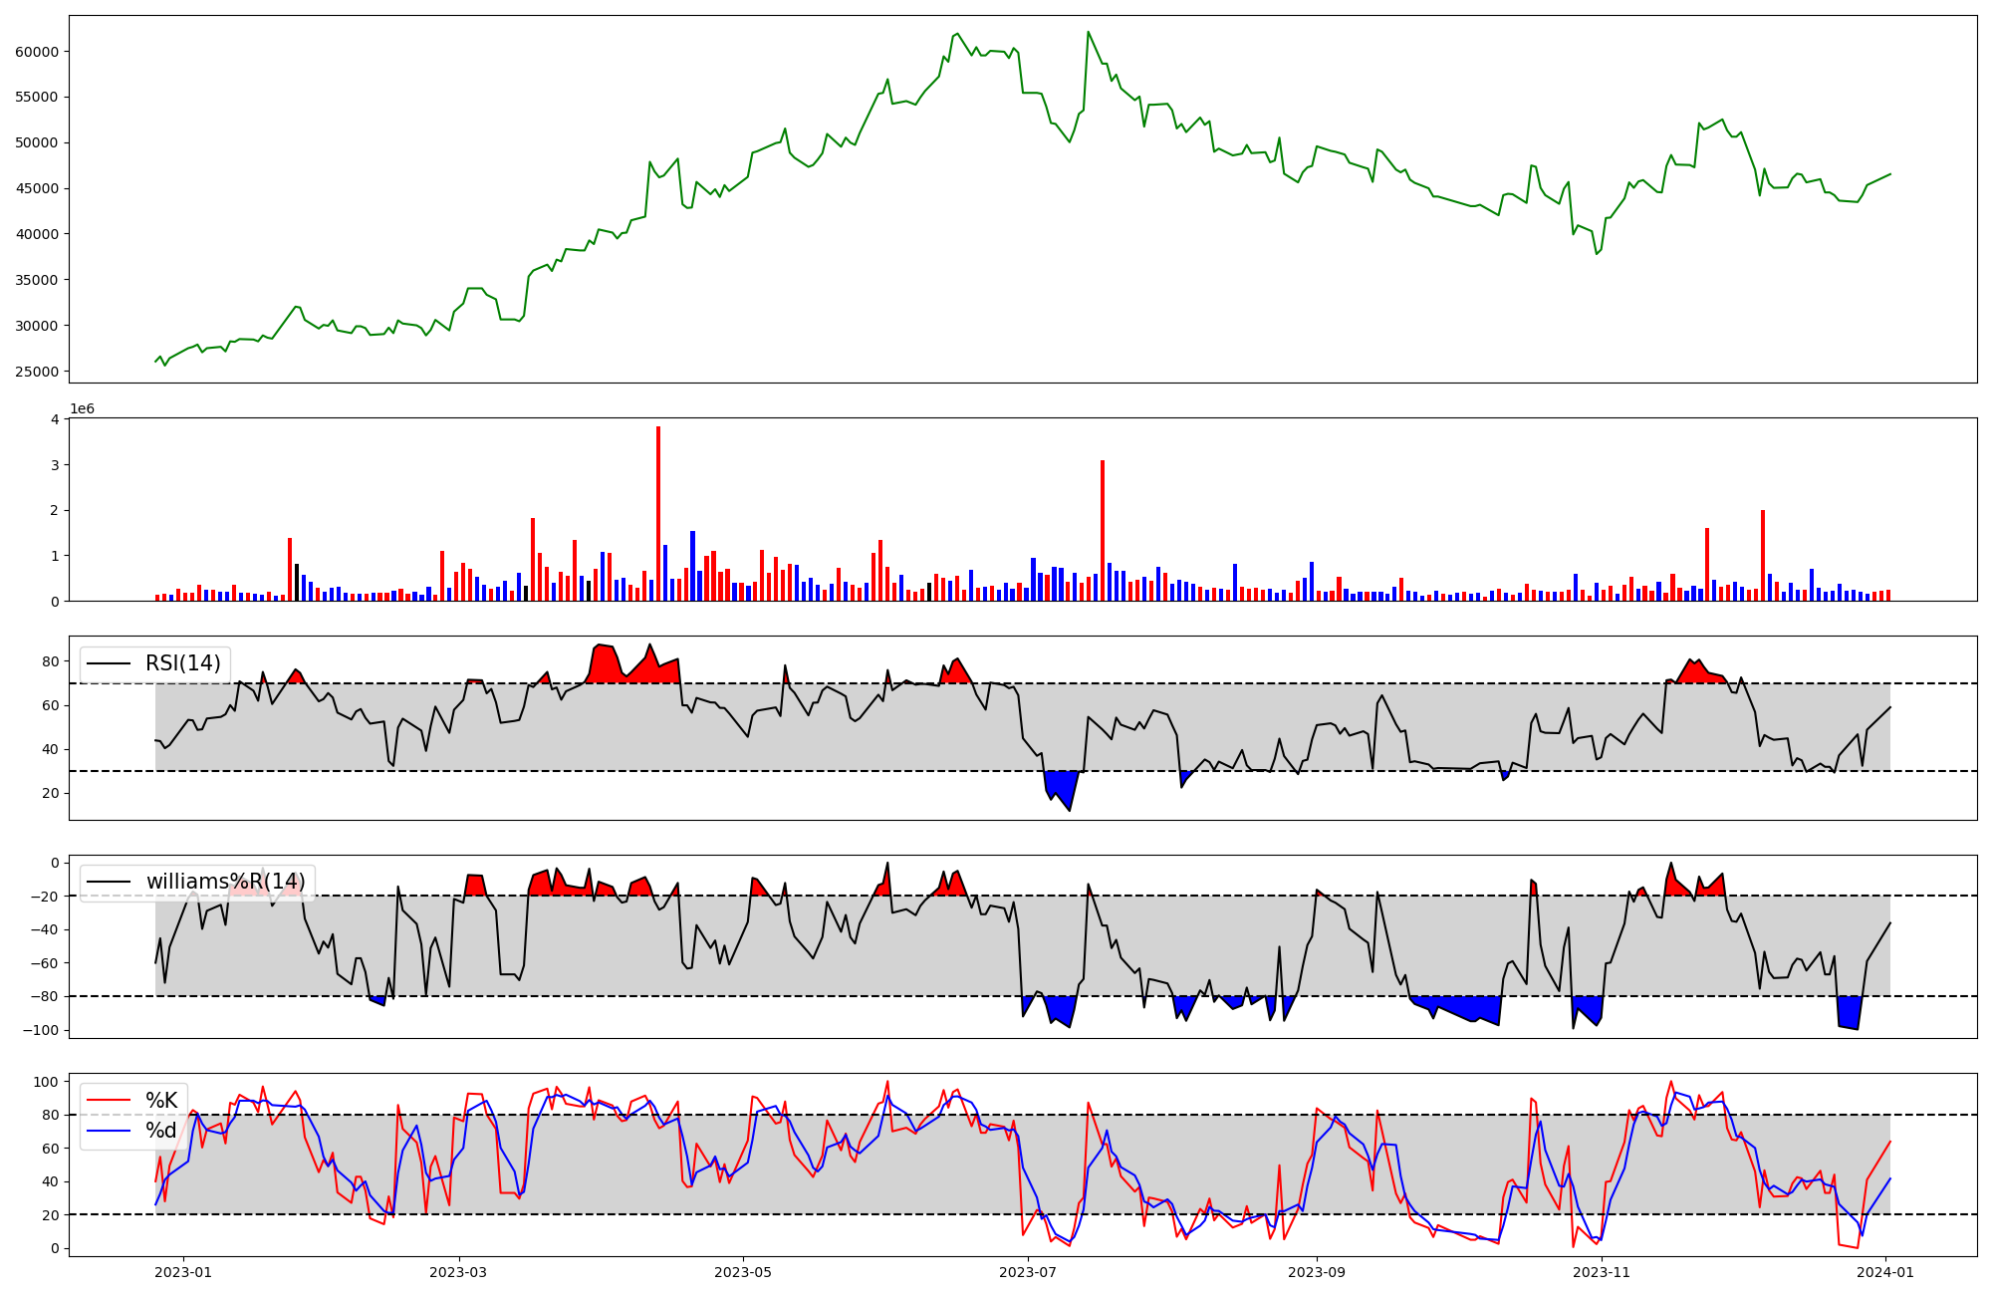Click the black RSI legend line sample
This screenshot has width=1992, height=1295.
(x=109, y=663)
